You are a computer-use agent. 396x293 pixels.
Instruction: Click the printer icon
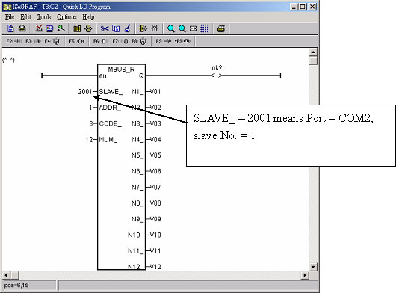[221, 28]
